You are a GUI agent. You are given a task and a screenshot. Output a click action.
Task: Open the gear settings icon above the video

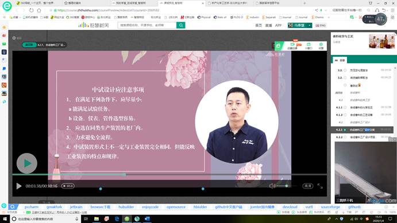(321, 46)
